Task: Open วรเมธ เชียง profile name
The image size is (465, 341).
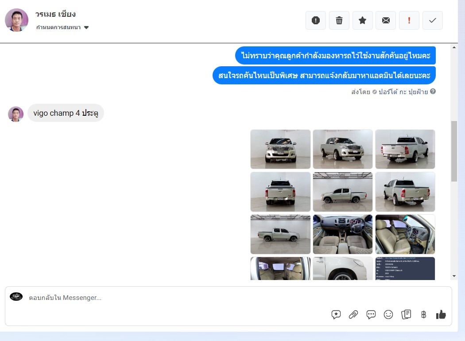Action: [55, 14]
